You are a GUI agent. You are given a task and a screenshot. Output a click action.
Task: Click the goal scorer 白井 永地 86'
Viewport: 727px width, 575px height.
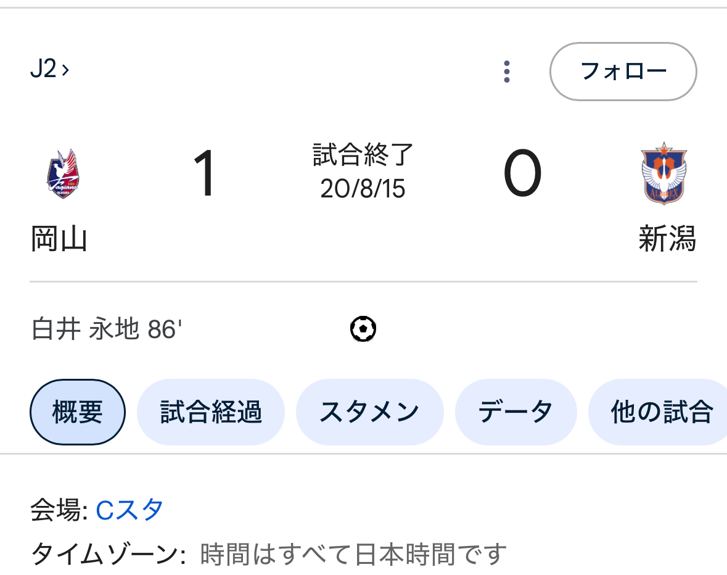(107, 330)
